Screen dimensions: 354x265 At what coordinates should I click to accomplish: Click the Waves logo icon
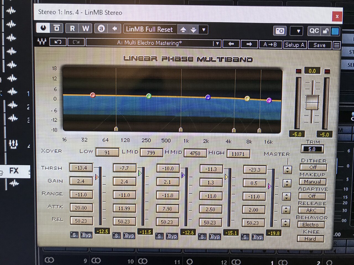(x=42, y=42)
